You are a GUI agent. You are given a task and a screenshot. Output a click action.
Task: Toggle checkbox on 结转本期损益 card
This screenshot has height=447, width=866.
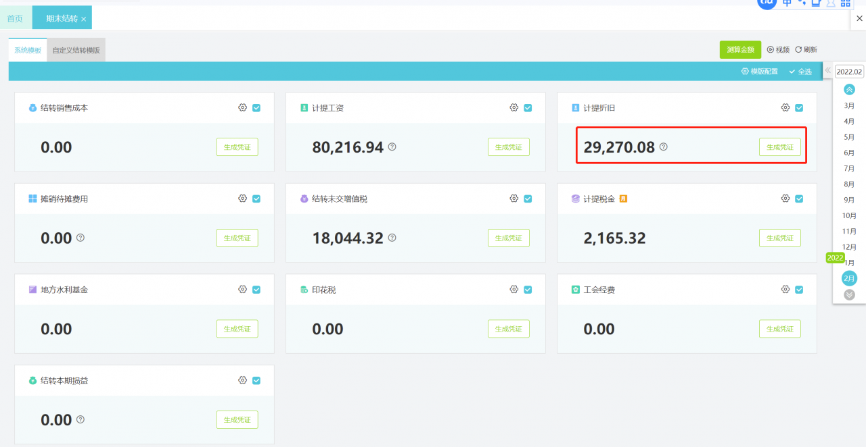click(256, 381)
